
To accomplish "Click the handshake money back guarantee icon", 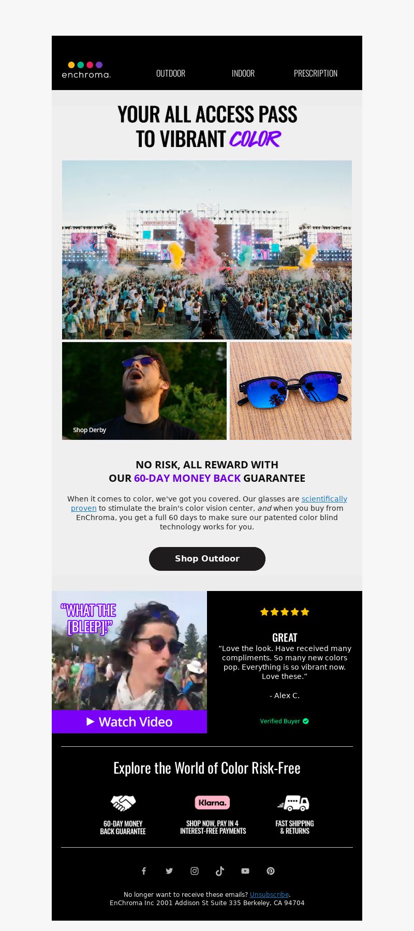I will [123, 803].
